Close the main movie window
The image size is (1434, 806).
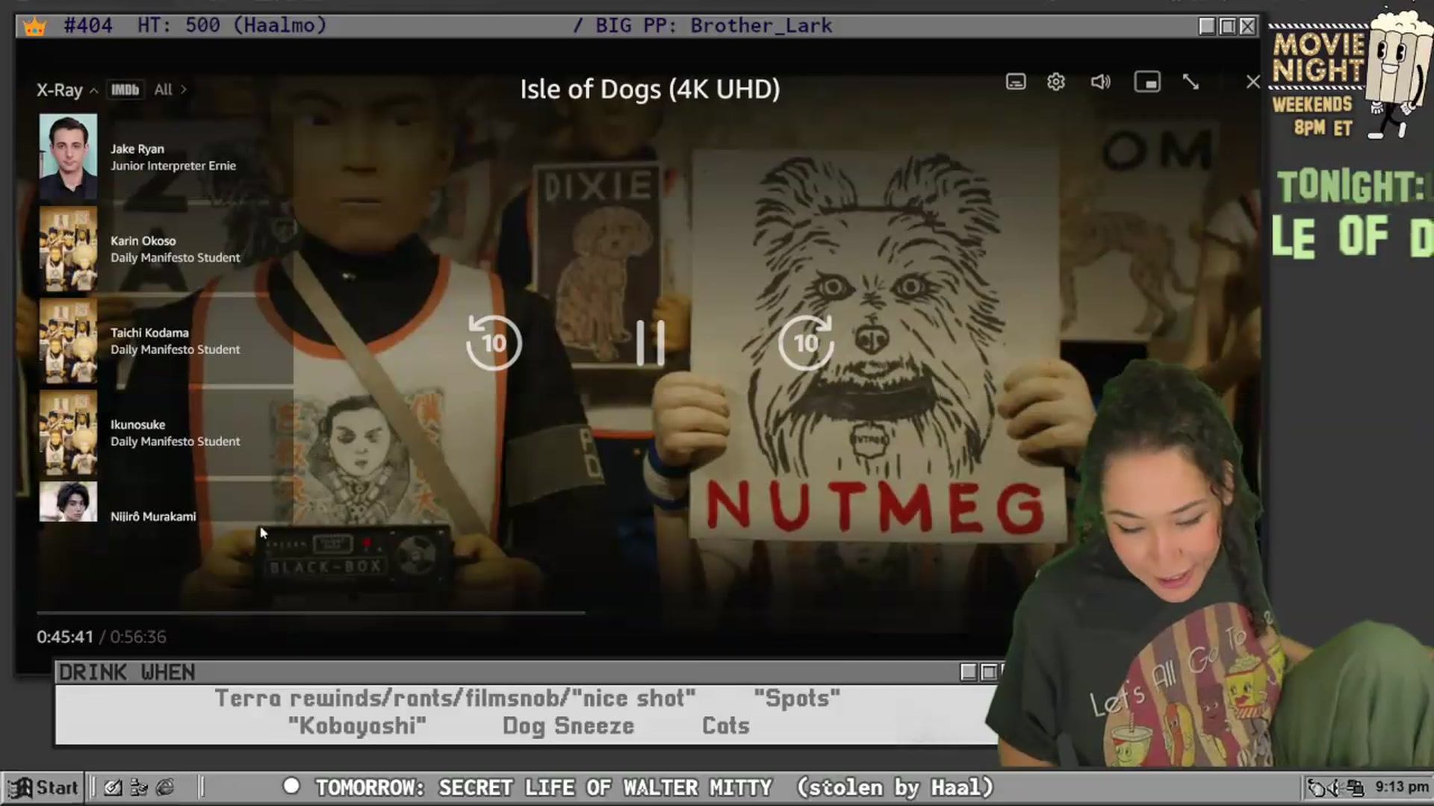1247,26
